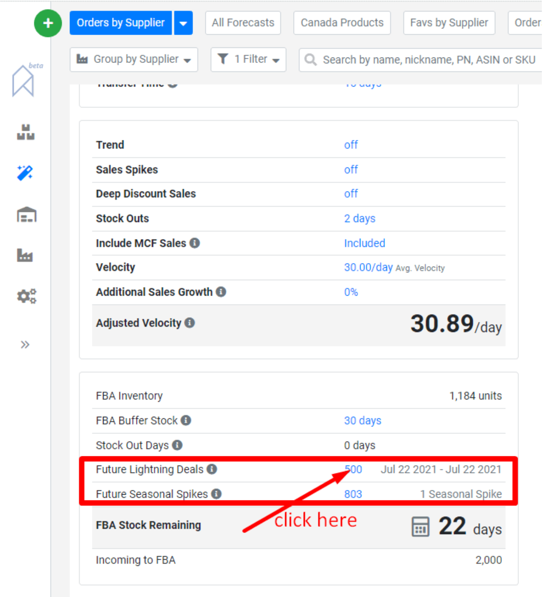Image resolution: width=543 pixels, height=597 pixels.
Task: Expand the Orders by Supplier dropdown arrow
Action: [x=183, y=23]
